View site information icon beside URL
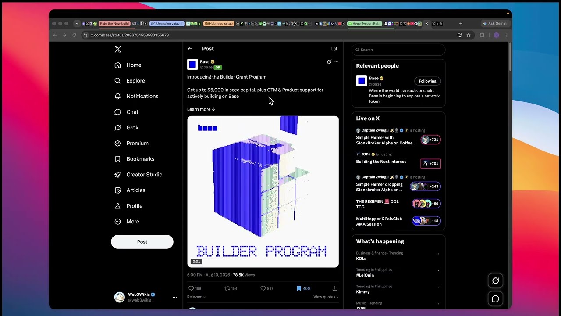The width and height of the screenshot is (561, 316). pos(86,35)
